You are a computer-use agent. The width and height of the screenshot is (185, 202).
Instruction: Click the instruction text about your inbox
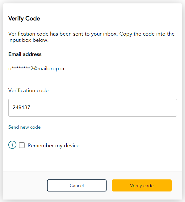point(91,37)
